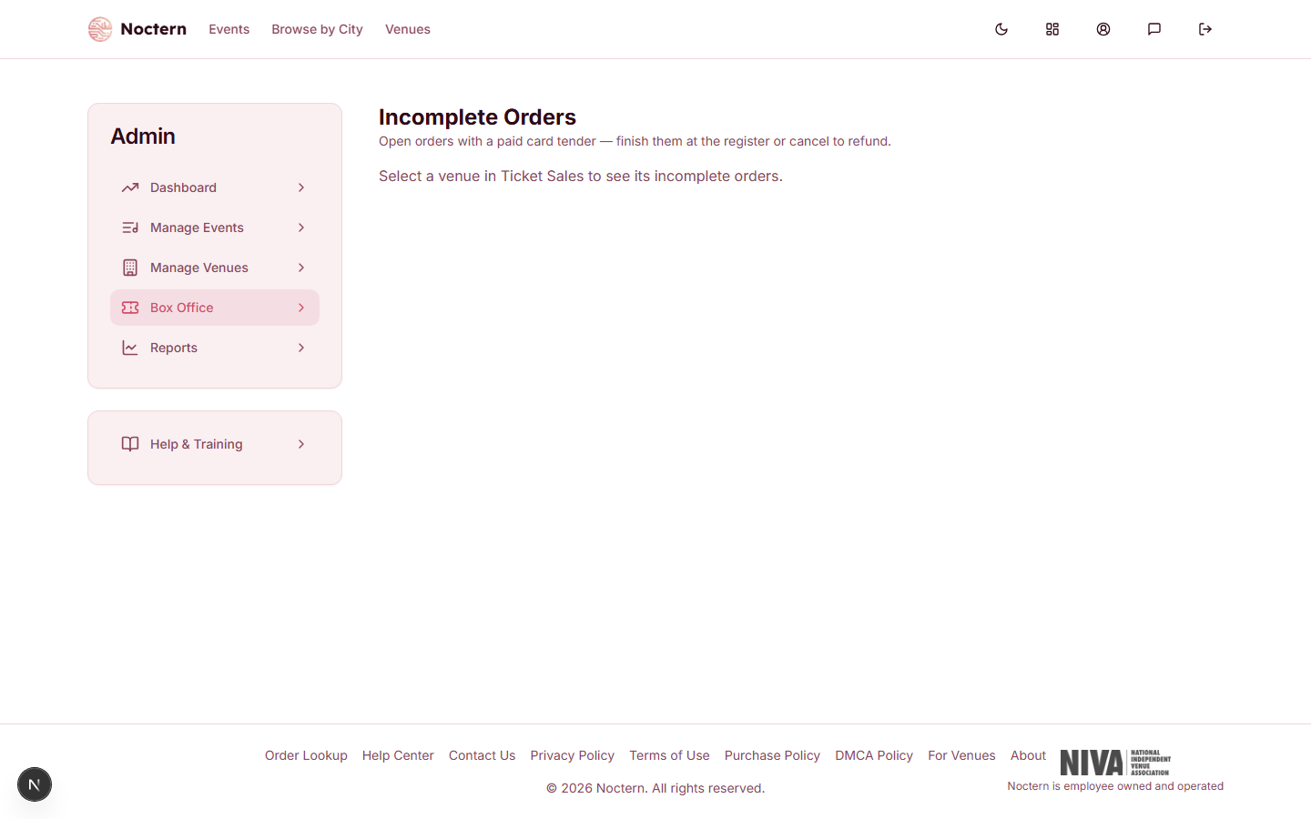
Task: Open the DMCA Policy footer link
Action: pos(874,755)
